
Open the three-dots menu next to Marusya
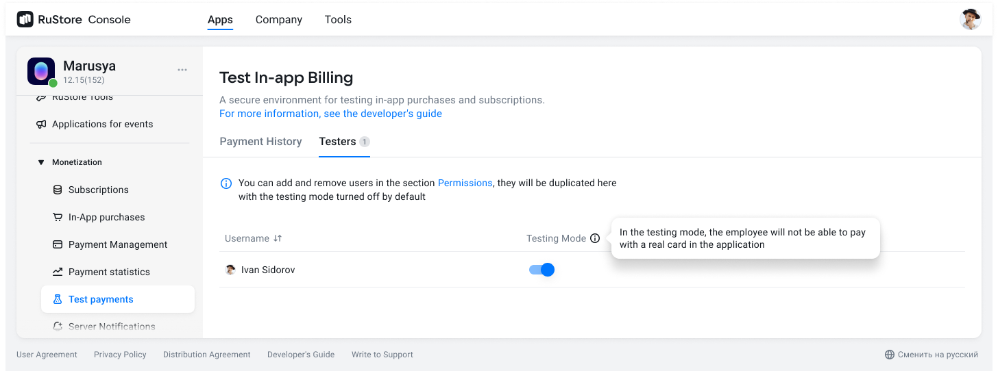(182, 70)
